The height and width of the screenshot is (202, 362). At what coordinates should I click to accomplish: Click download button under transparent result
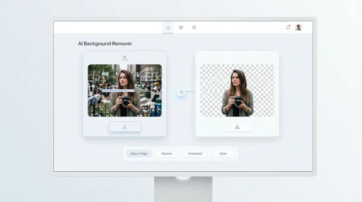237,127
